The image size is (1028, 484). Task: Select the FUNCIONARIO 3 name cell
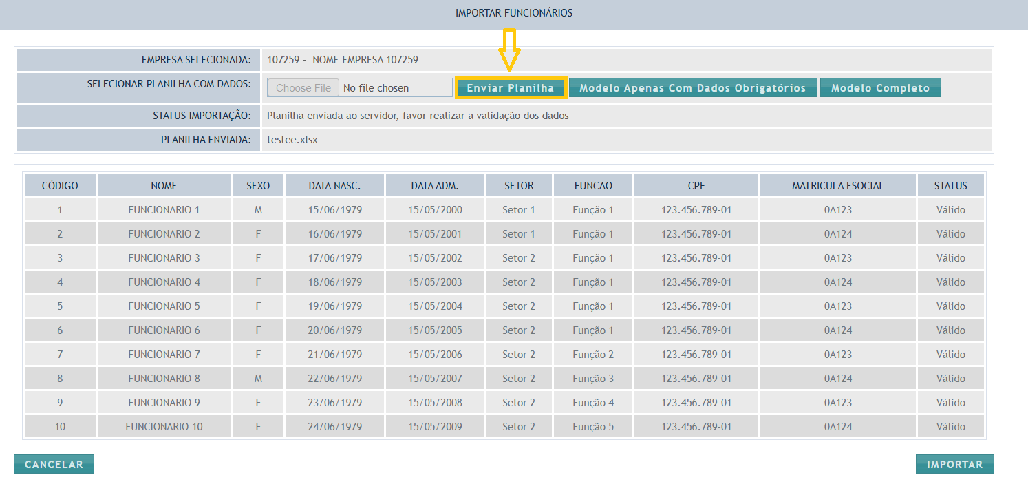[x=164, y=258]
